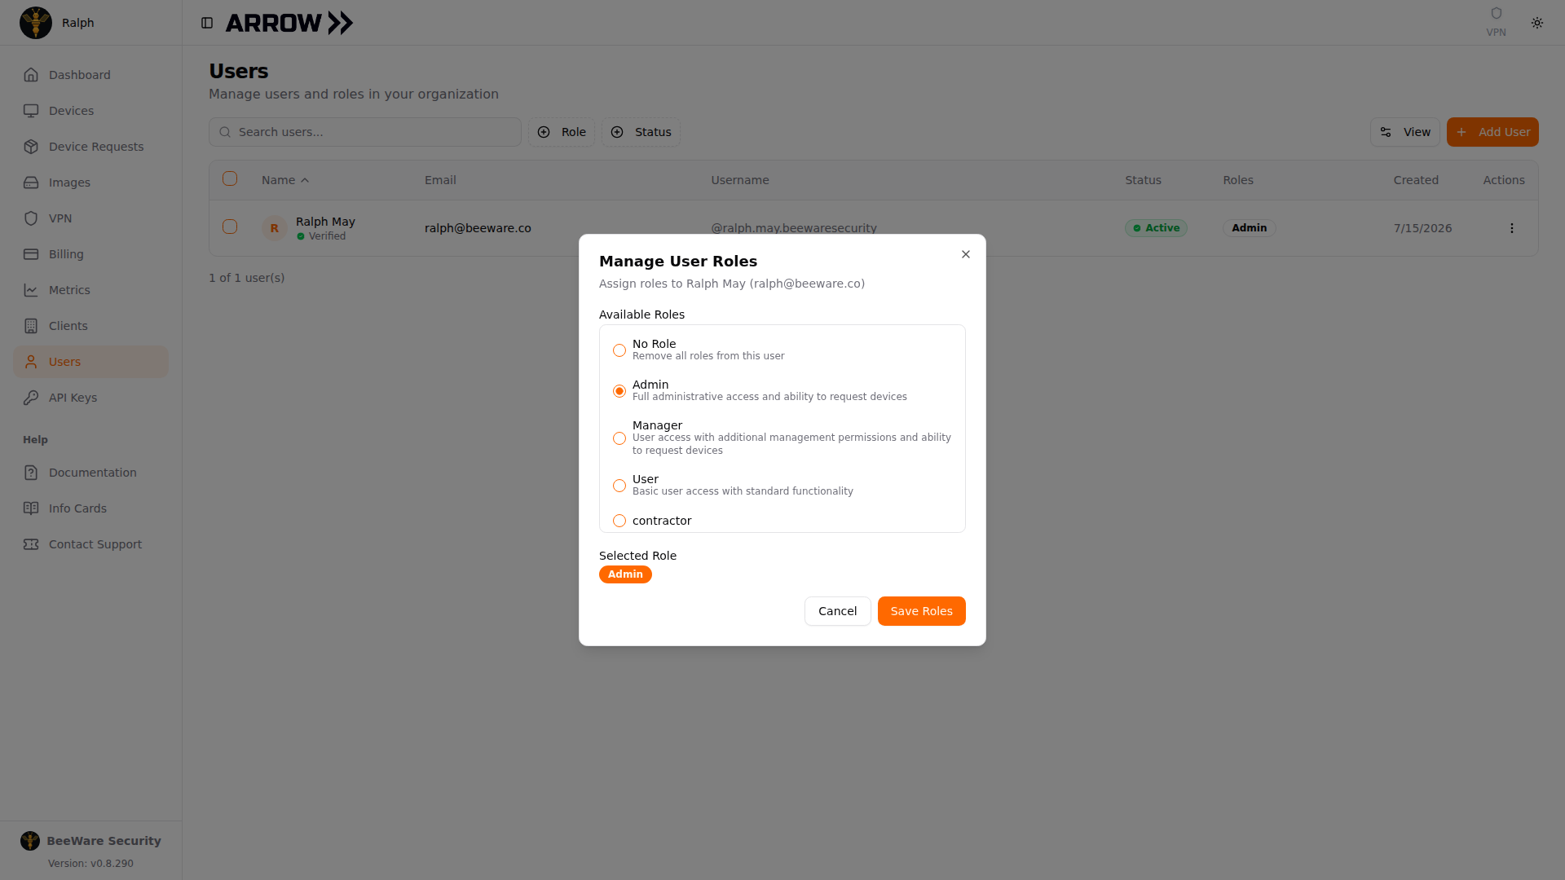This screenshot has width=1565, height=880.
Task: Sort table by Name column header
Action: click(x=285, y=180)
